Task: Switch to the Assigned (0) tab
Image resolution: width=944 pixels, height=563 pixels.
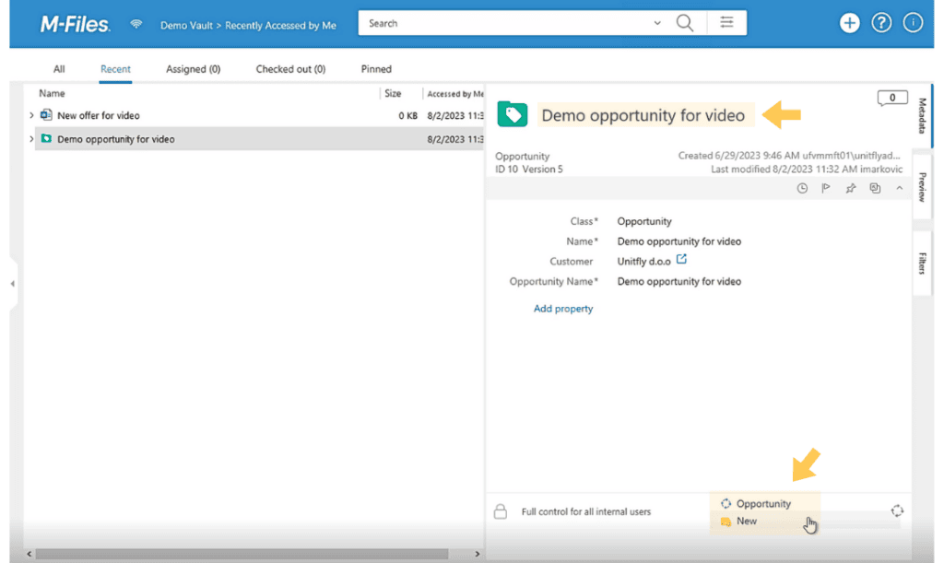Action: coord(194,69)
